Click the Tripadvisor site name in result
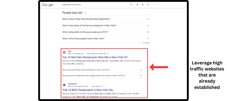The width and height of the screenshot is (227, 101). 72,84
